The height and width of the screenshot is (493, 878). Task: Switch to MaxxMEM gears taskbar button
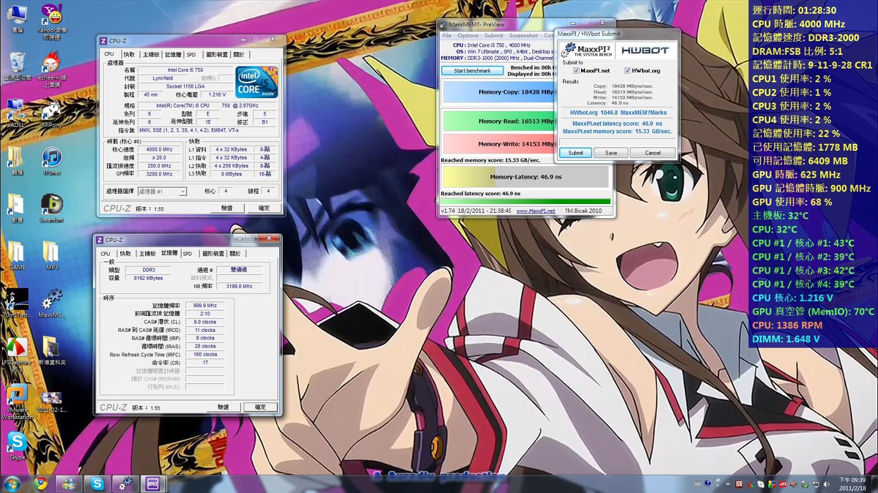pyautogui.click(x=126, y=484)
